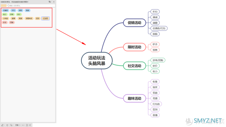Click the export page icon in bottom toolbar

[x=27, y=125]
